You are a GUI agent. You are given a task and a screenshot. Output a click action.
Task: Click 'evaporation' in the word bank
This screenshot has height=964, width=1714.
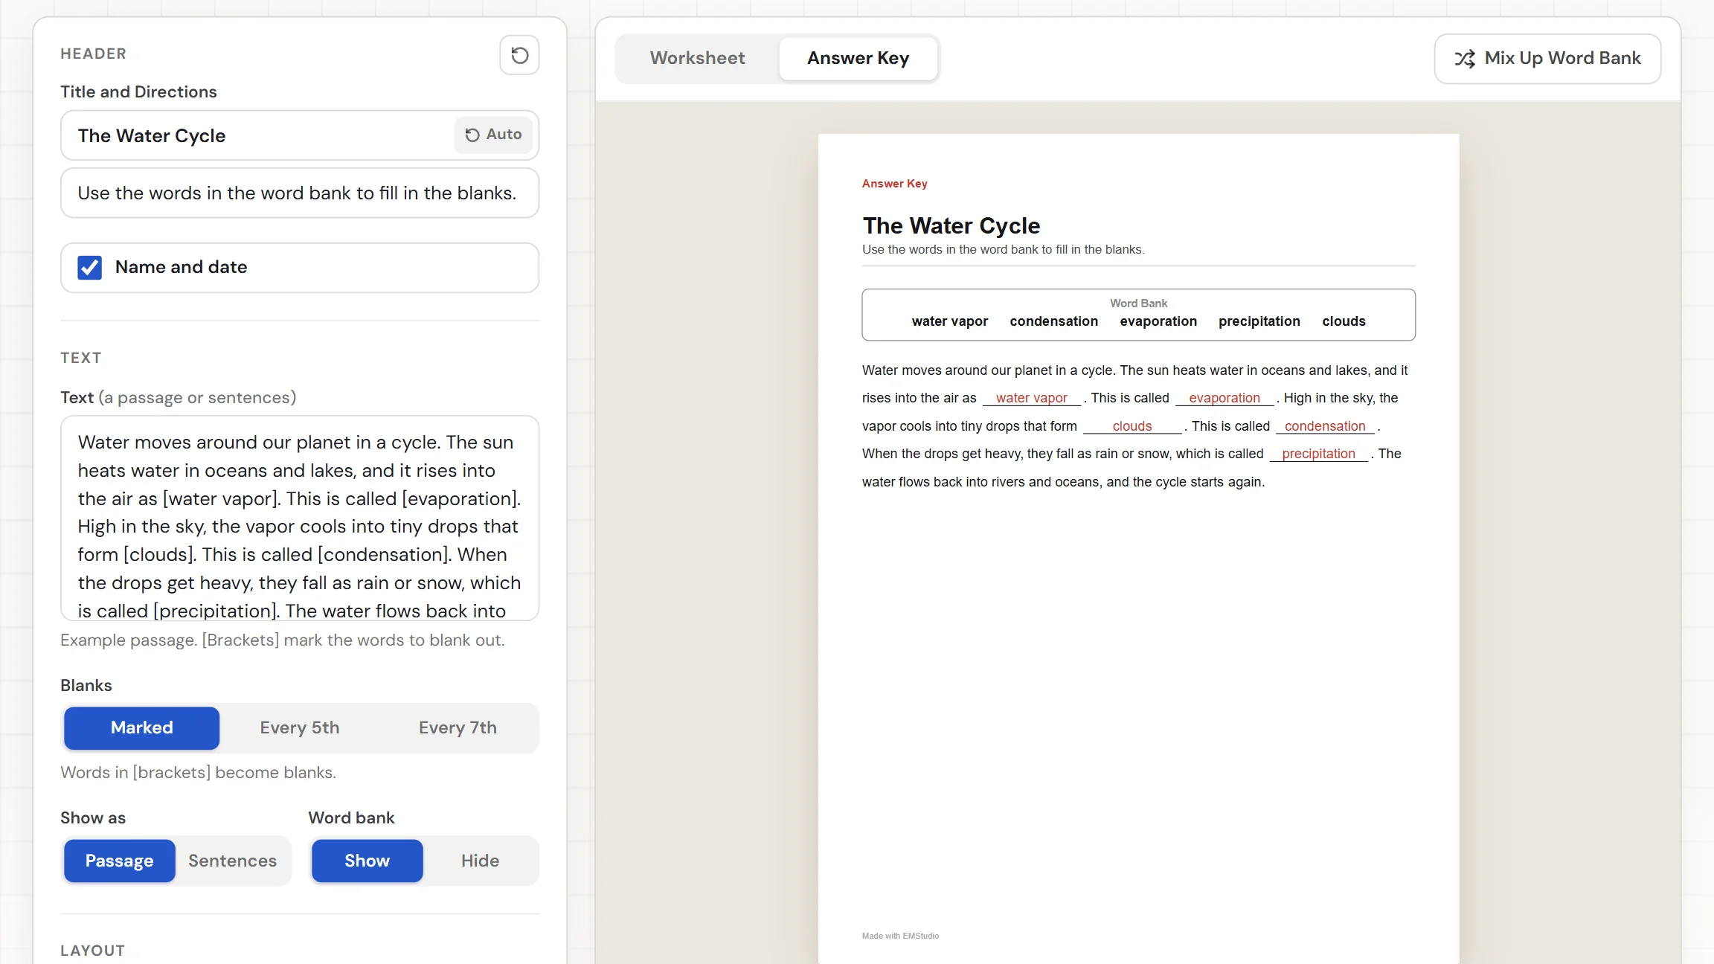pos(1158,321)
